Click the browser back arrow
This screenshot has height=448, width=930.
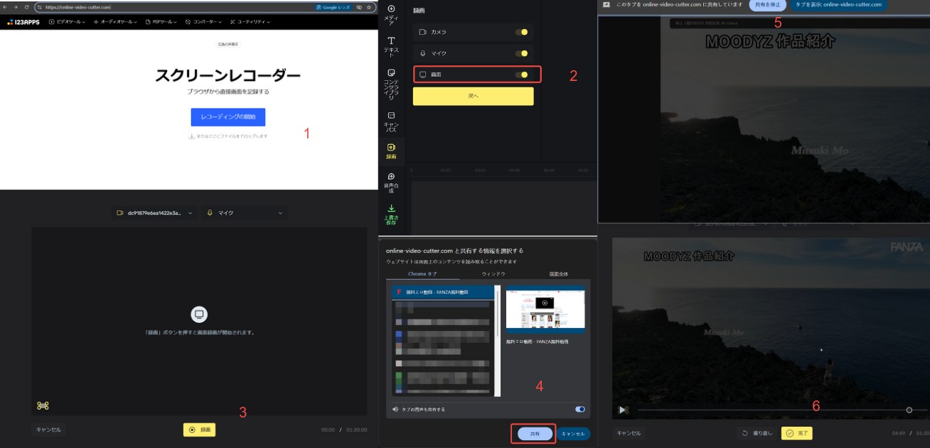point(6,7)
